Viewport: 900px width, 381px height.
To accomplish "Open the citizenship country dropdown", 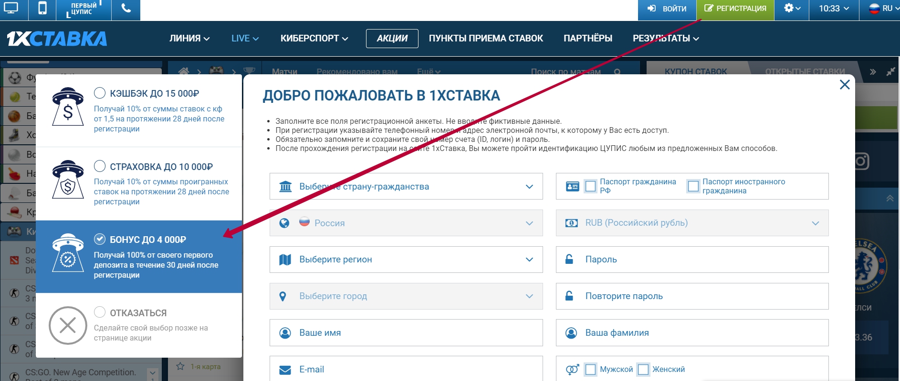I will point(406,186).
